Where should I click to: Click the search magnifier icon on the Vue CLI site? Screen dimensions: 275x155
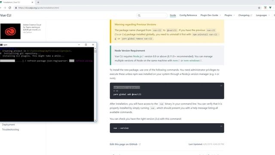coord(139,15)
